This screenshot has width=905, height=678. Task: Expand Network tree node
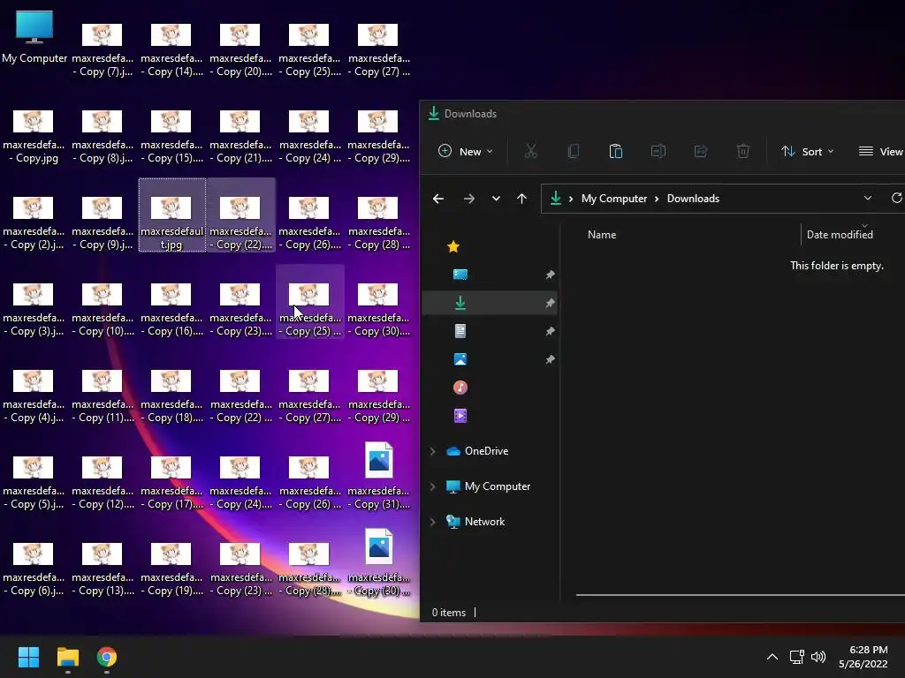pos(432,522)
